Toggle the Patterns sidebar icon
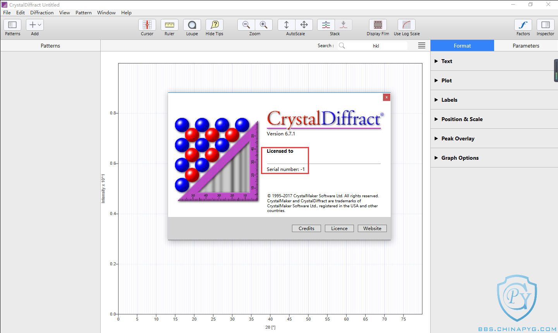Screen dimensions: 558x333 (12, 25)
